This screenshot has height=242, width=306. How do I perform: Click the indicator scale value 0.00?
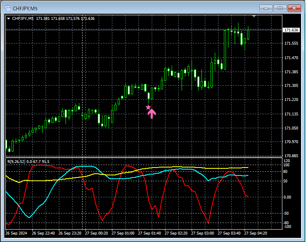287,197
